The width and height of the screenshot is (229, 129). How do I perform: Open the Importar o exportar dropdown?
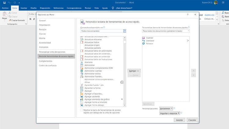point(169,113)
